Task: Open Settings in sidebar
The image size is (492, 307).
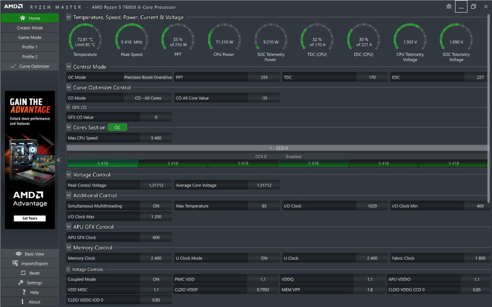Action: click(x=30, y=282)
